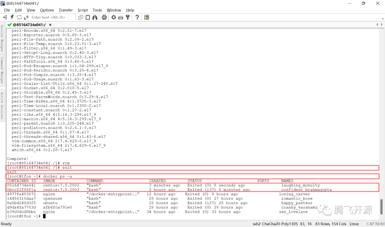Open the Session Manager toolbar icon
This screenshot has height=227, width=385.
[5, 17]
